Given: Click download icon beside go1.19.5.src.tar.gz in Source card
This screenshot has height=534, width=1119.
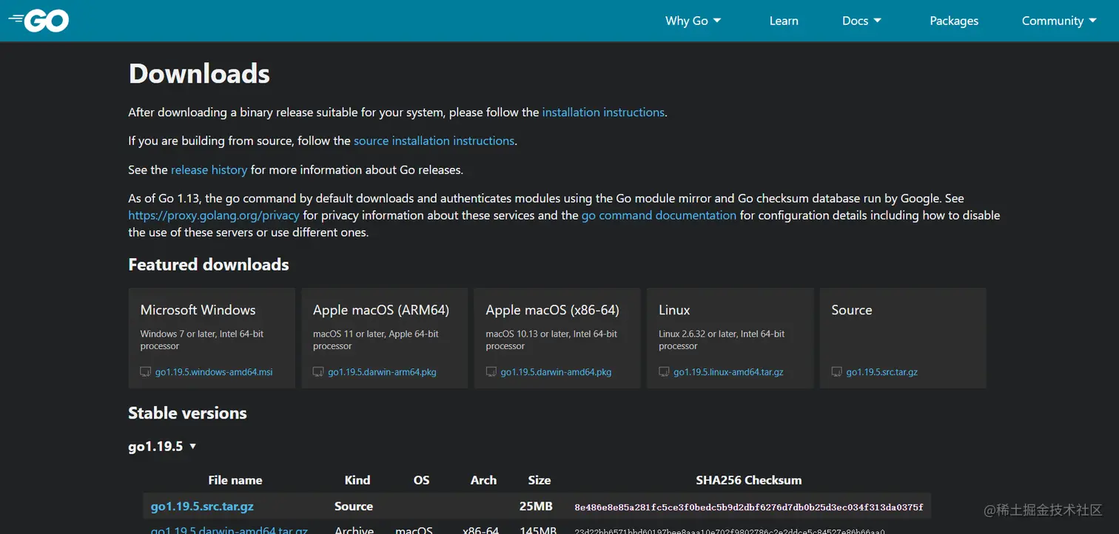Looking at the screenshot, I should tap(837, 372).
